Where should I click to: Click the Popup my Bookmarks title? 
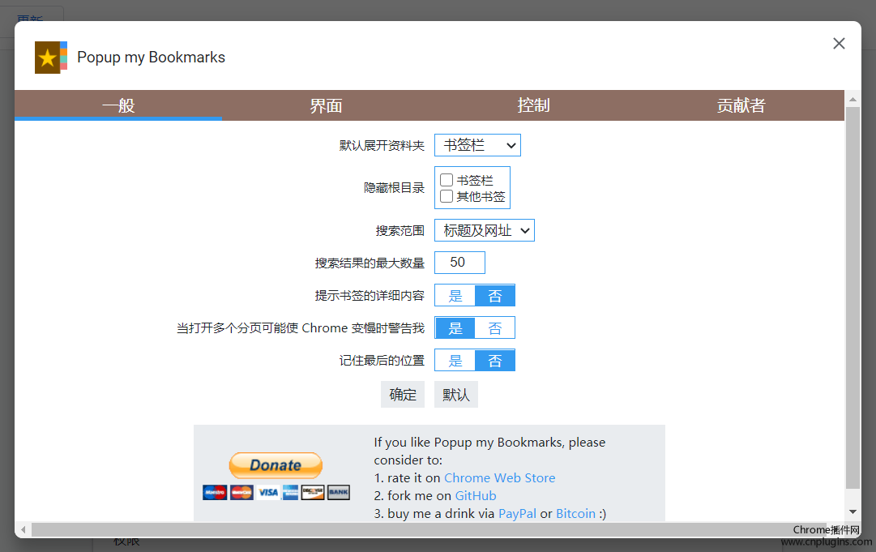pos(151,58)
